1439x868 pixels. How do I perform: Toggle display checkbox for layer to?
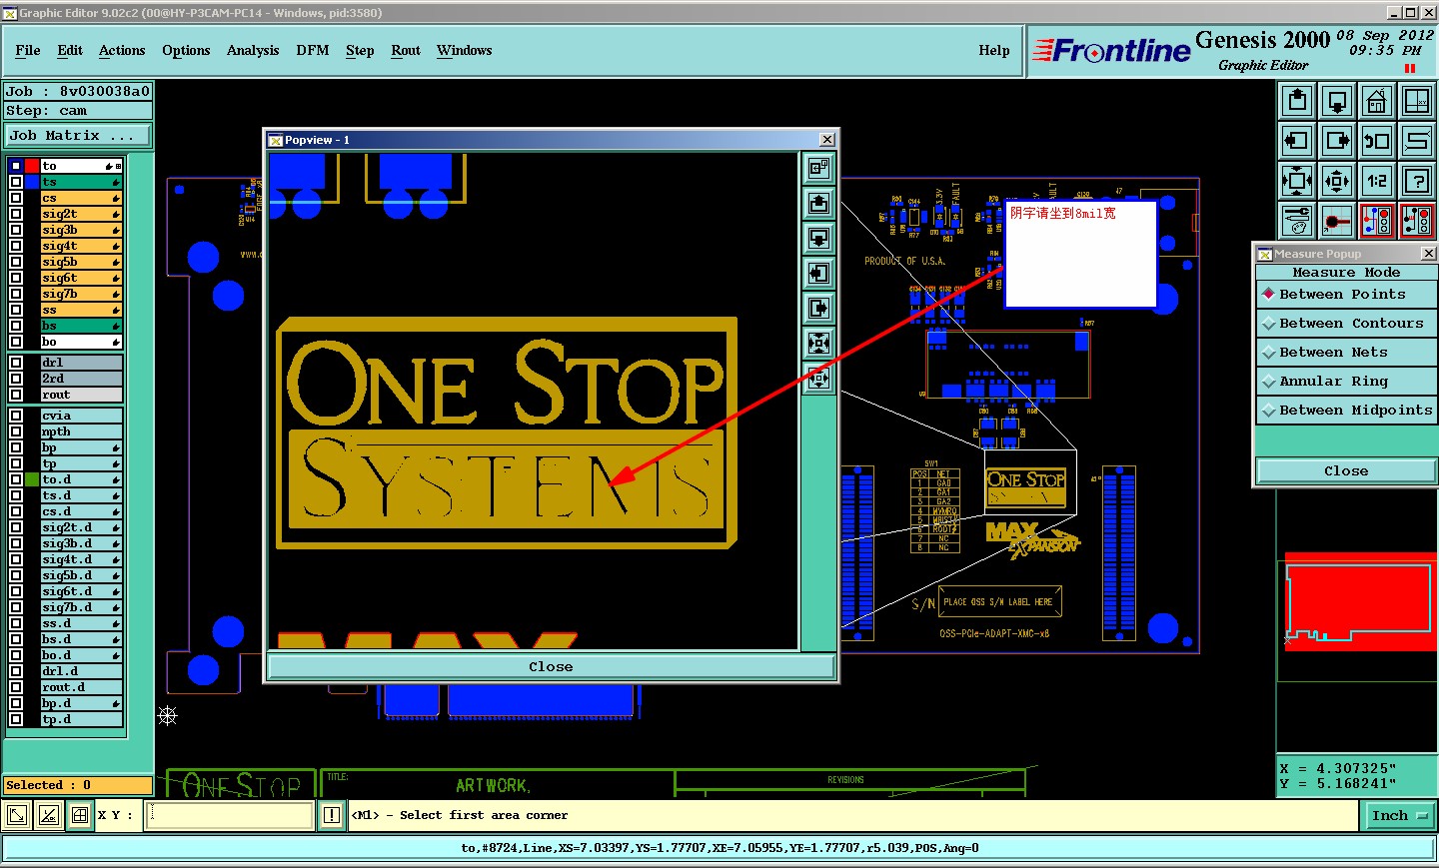coord(16,166)
